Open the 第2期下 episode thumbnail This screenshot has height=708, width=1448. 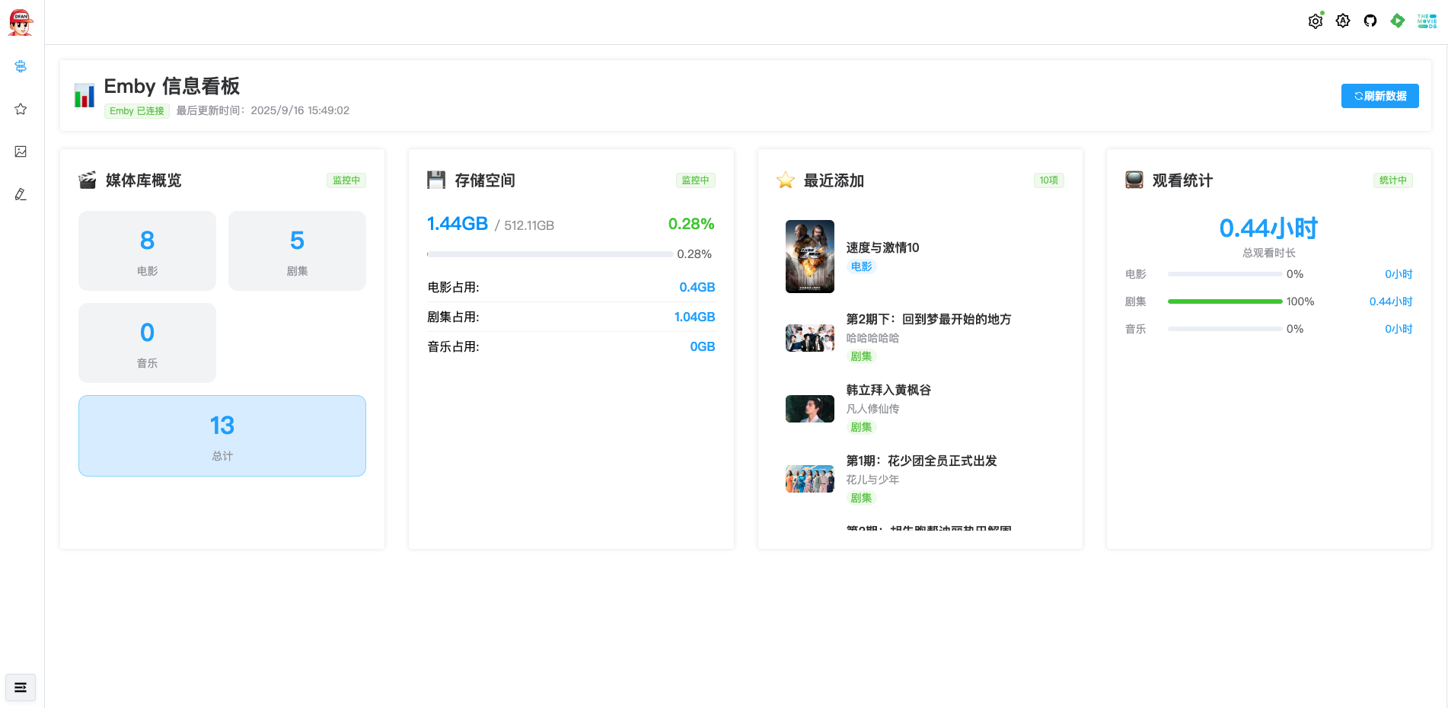pos(810,338)
